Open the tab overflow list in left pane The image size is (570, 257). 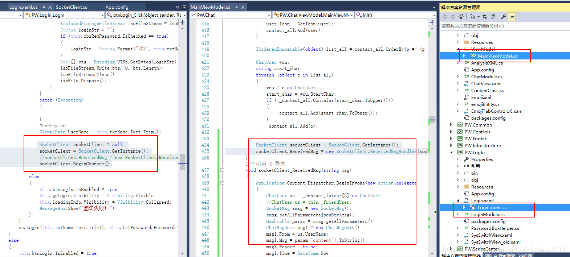(x=184, y=7)
